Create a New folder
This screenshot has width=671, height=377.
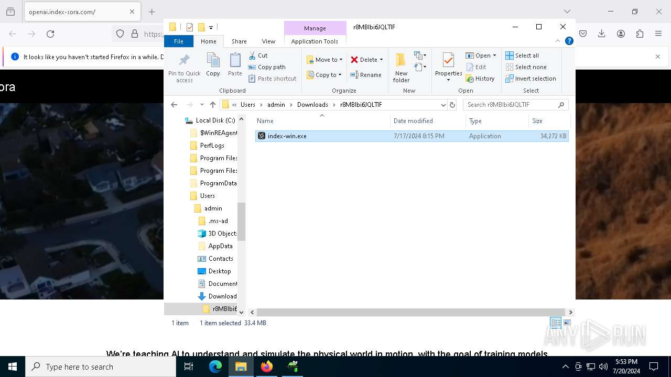[401, 68]
